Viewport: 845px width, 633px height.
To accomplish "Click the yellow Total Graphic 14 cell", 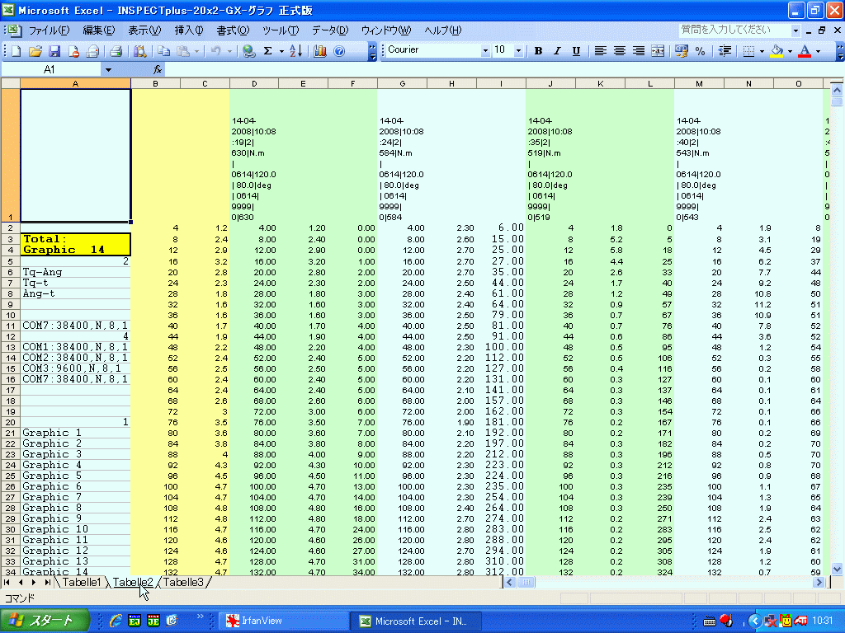I will click(75, 244).
